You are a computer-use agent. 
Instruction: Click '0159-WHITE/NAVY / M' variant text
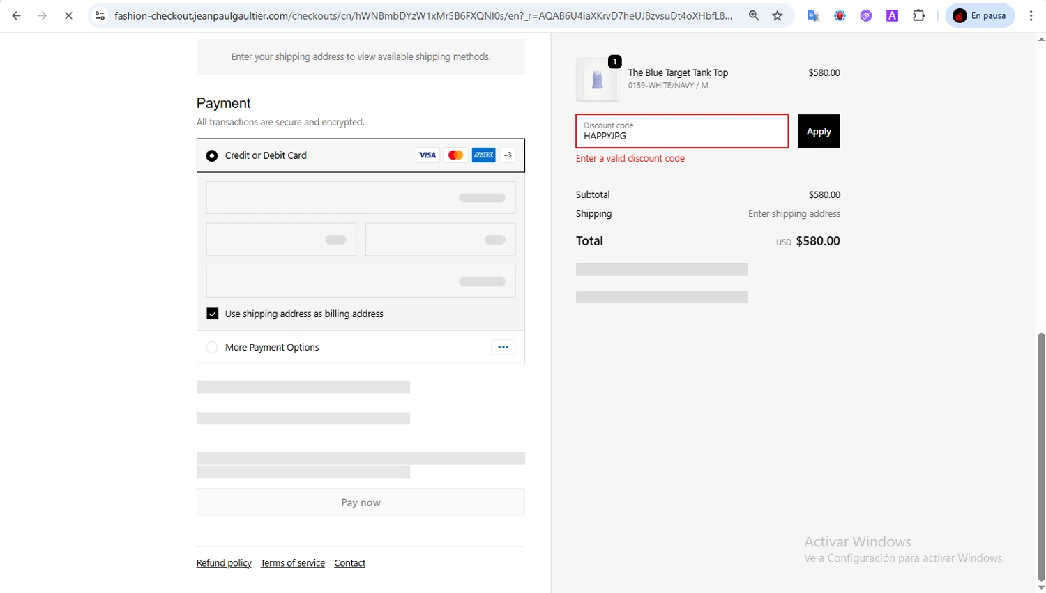click(668, 86)
